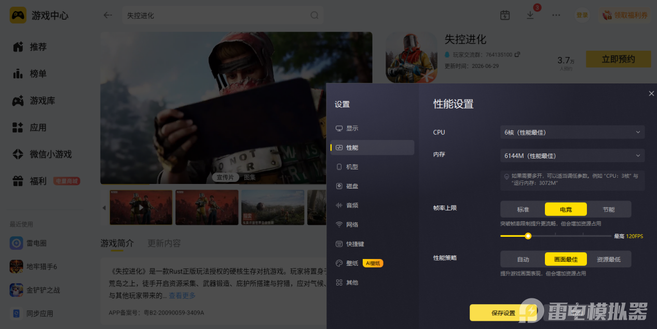Open the downloads icon with badge 3
The image size is (657, 329).
point(530,15)
